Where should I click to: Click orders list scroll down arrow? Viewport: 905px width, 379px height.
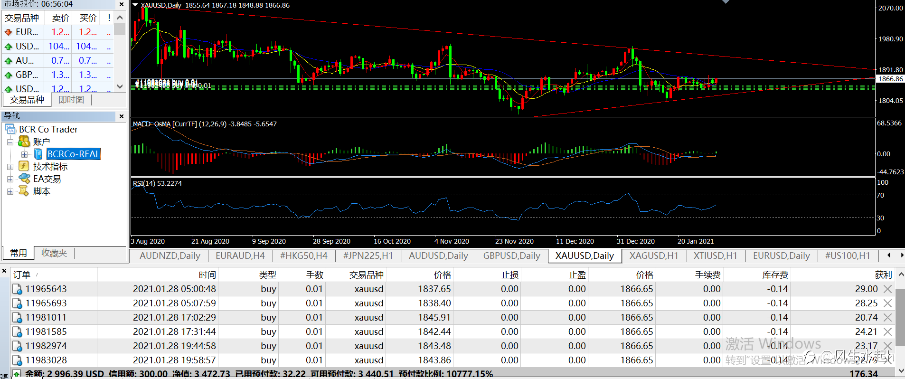pyautogui.click(x=901, y=371)
